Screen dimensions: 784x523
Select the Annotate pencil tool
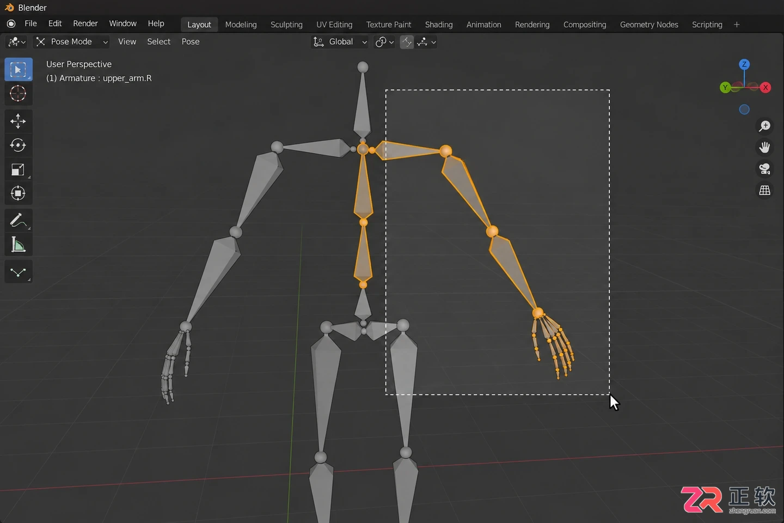pos(18,221)
